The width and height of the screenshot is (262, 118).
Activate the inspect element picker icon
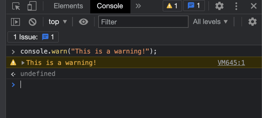pos(16,6)
